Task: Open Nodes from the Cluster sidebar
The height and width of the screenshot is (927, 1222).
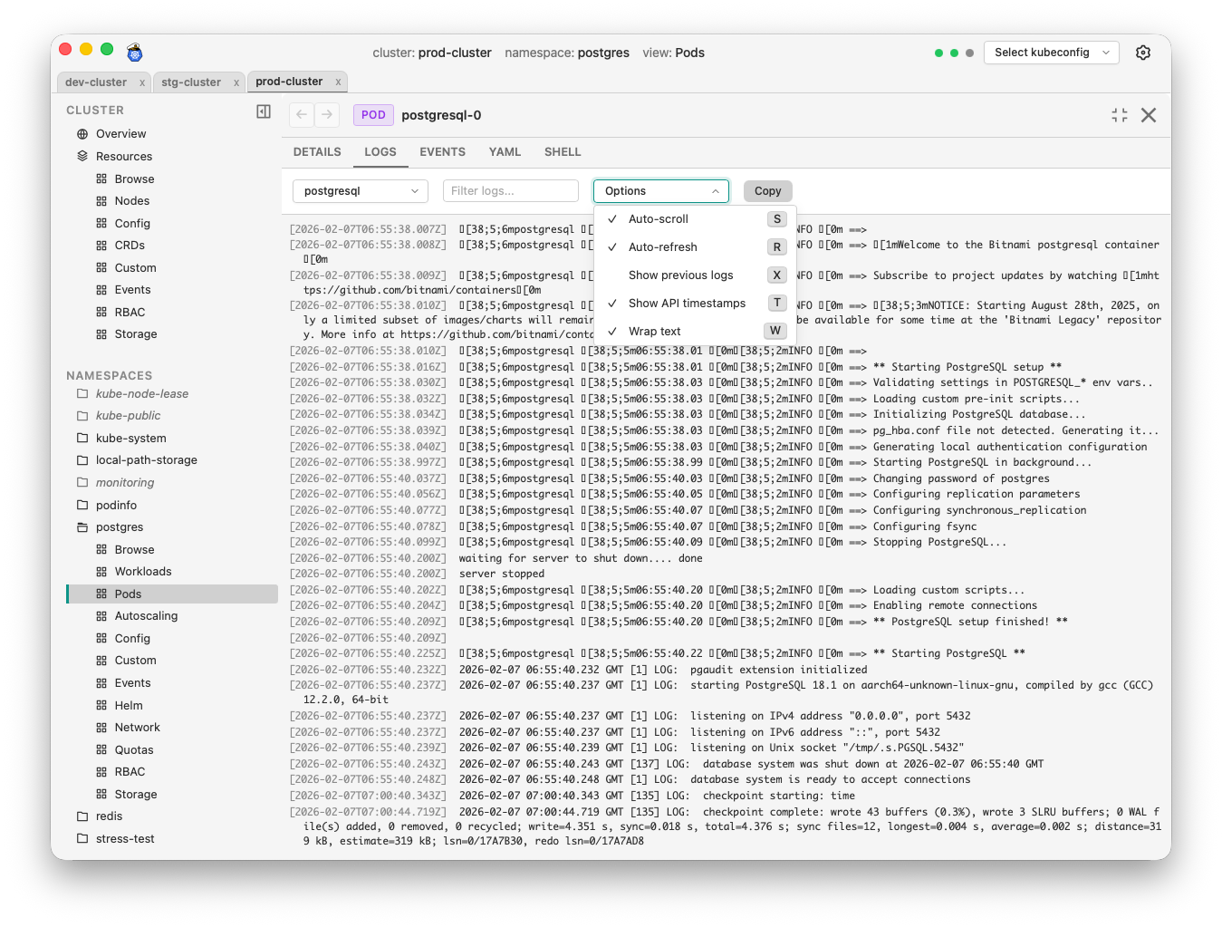Action: (x=132, y=200)
